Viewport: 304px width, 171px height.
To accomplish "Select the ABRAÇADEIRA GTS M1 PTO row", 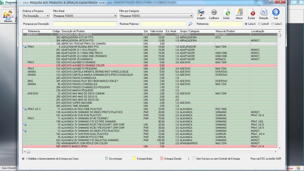I will click(150, 37).
